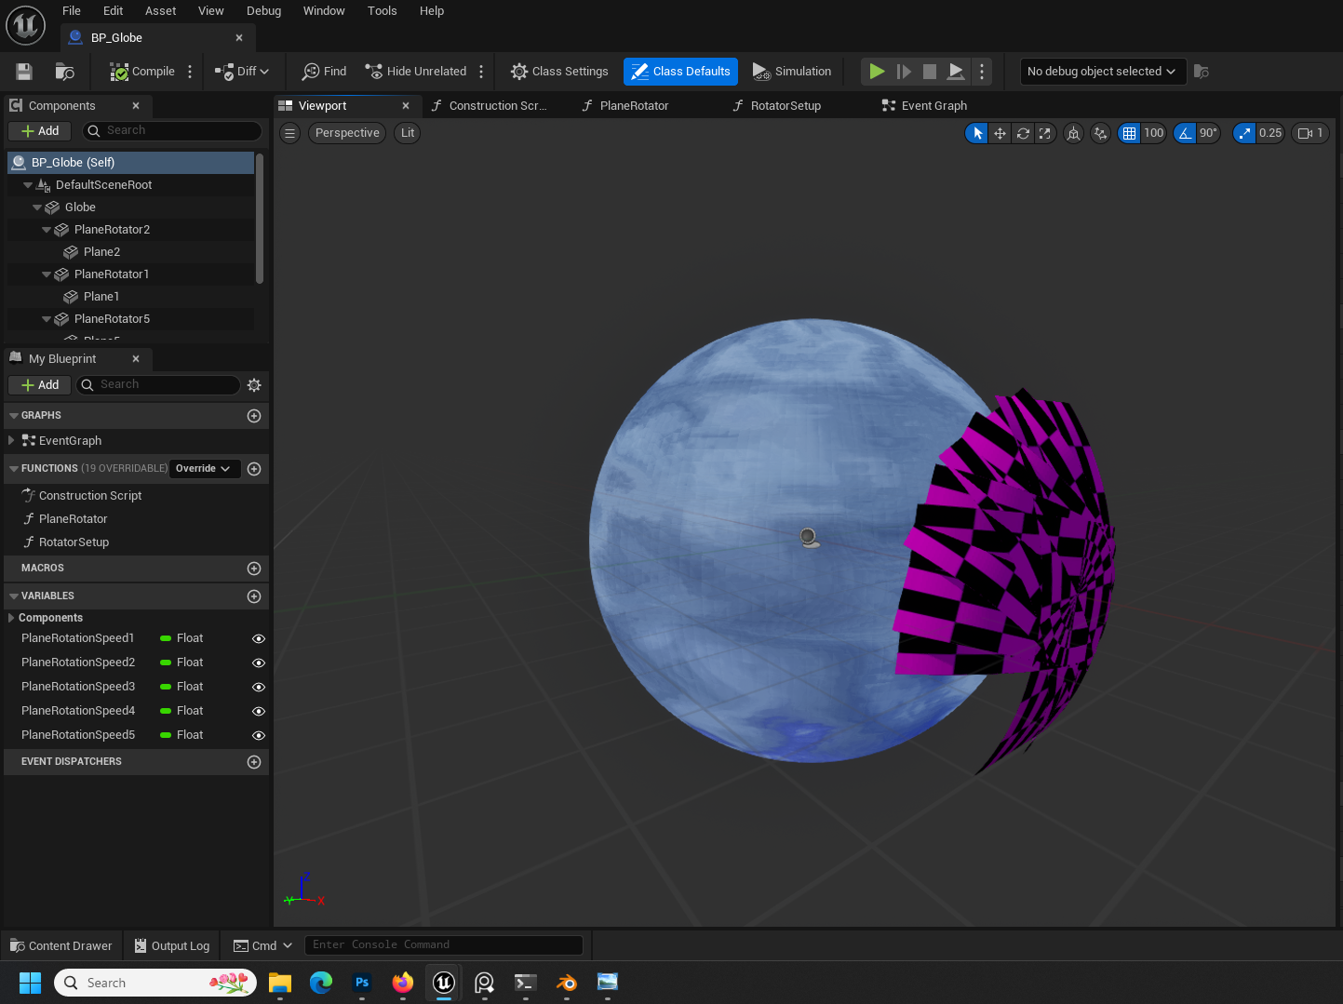Open the Tools menu
This screenshot has width=1343, height=1004.
tap(382, 11)
